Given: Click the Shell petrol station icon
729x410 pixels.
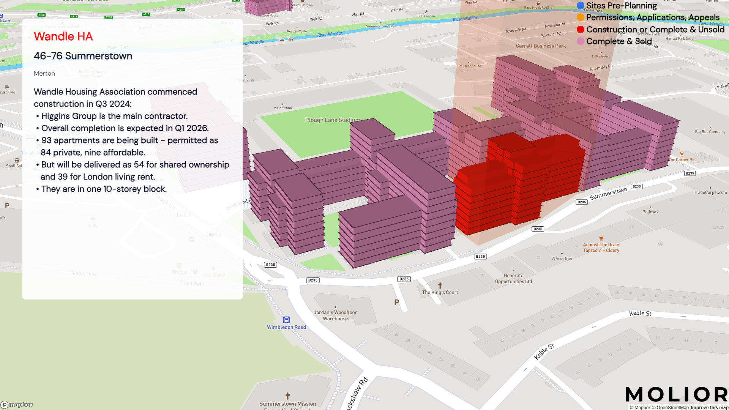Looking at the screenshot, I should point(17,161).
